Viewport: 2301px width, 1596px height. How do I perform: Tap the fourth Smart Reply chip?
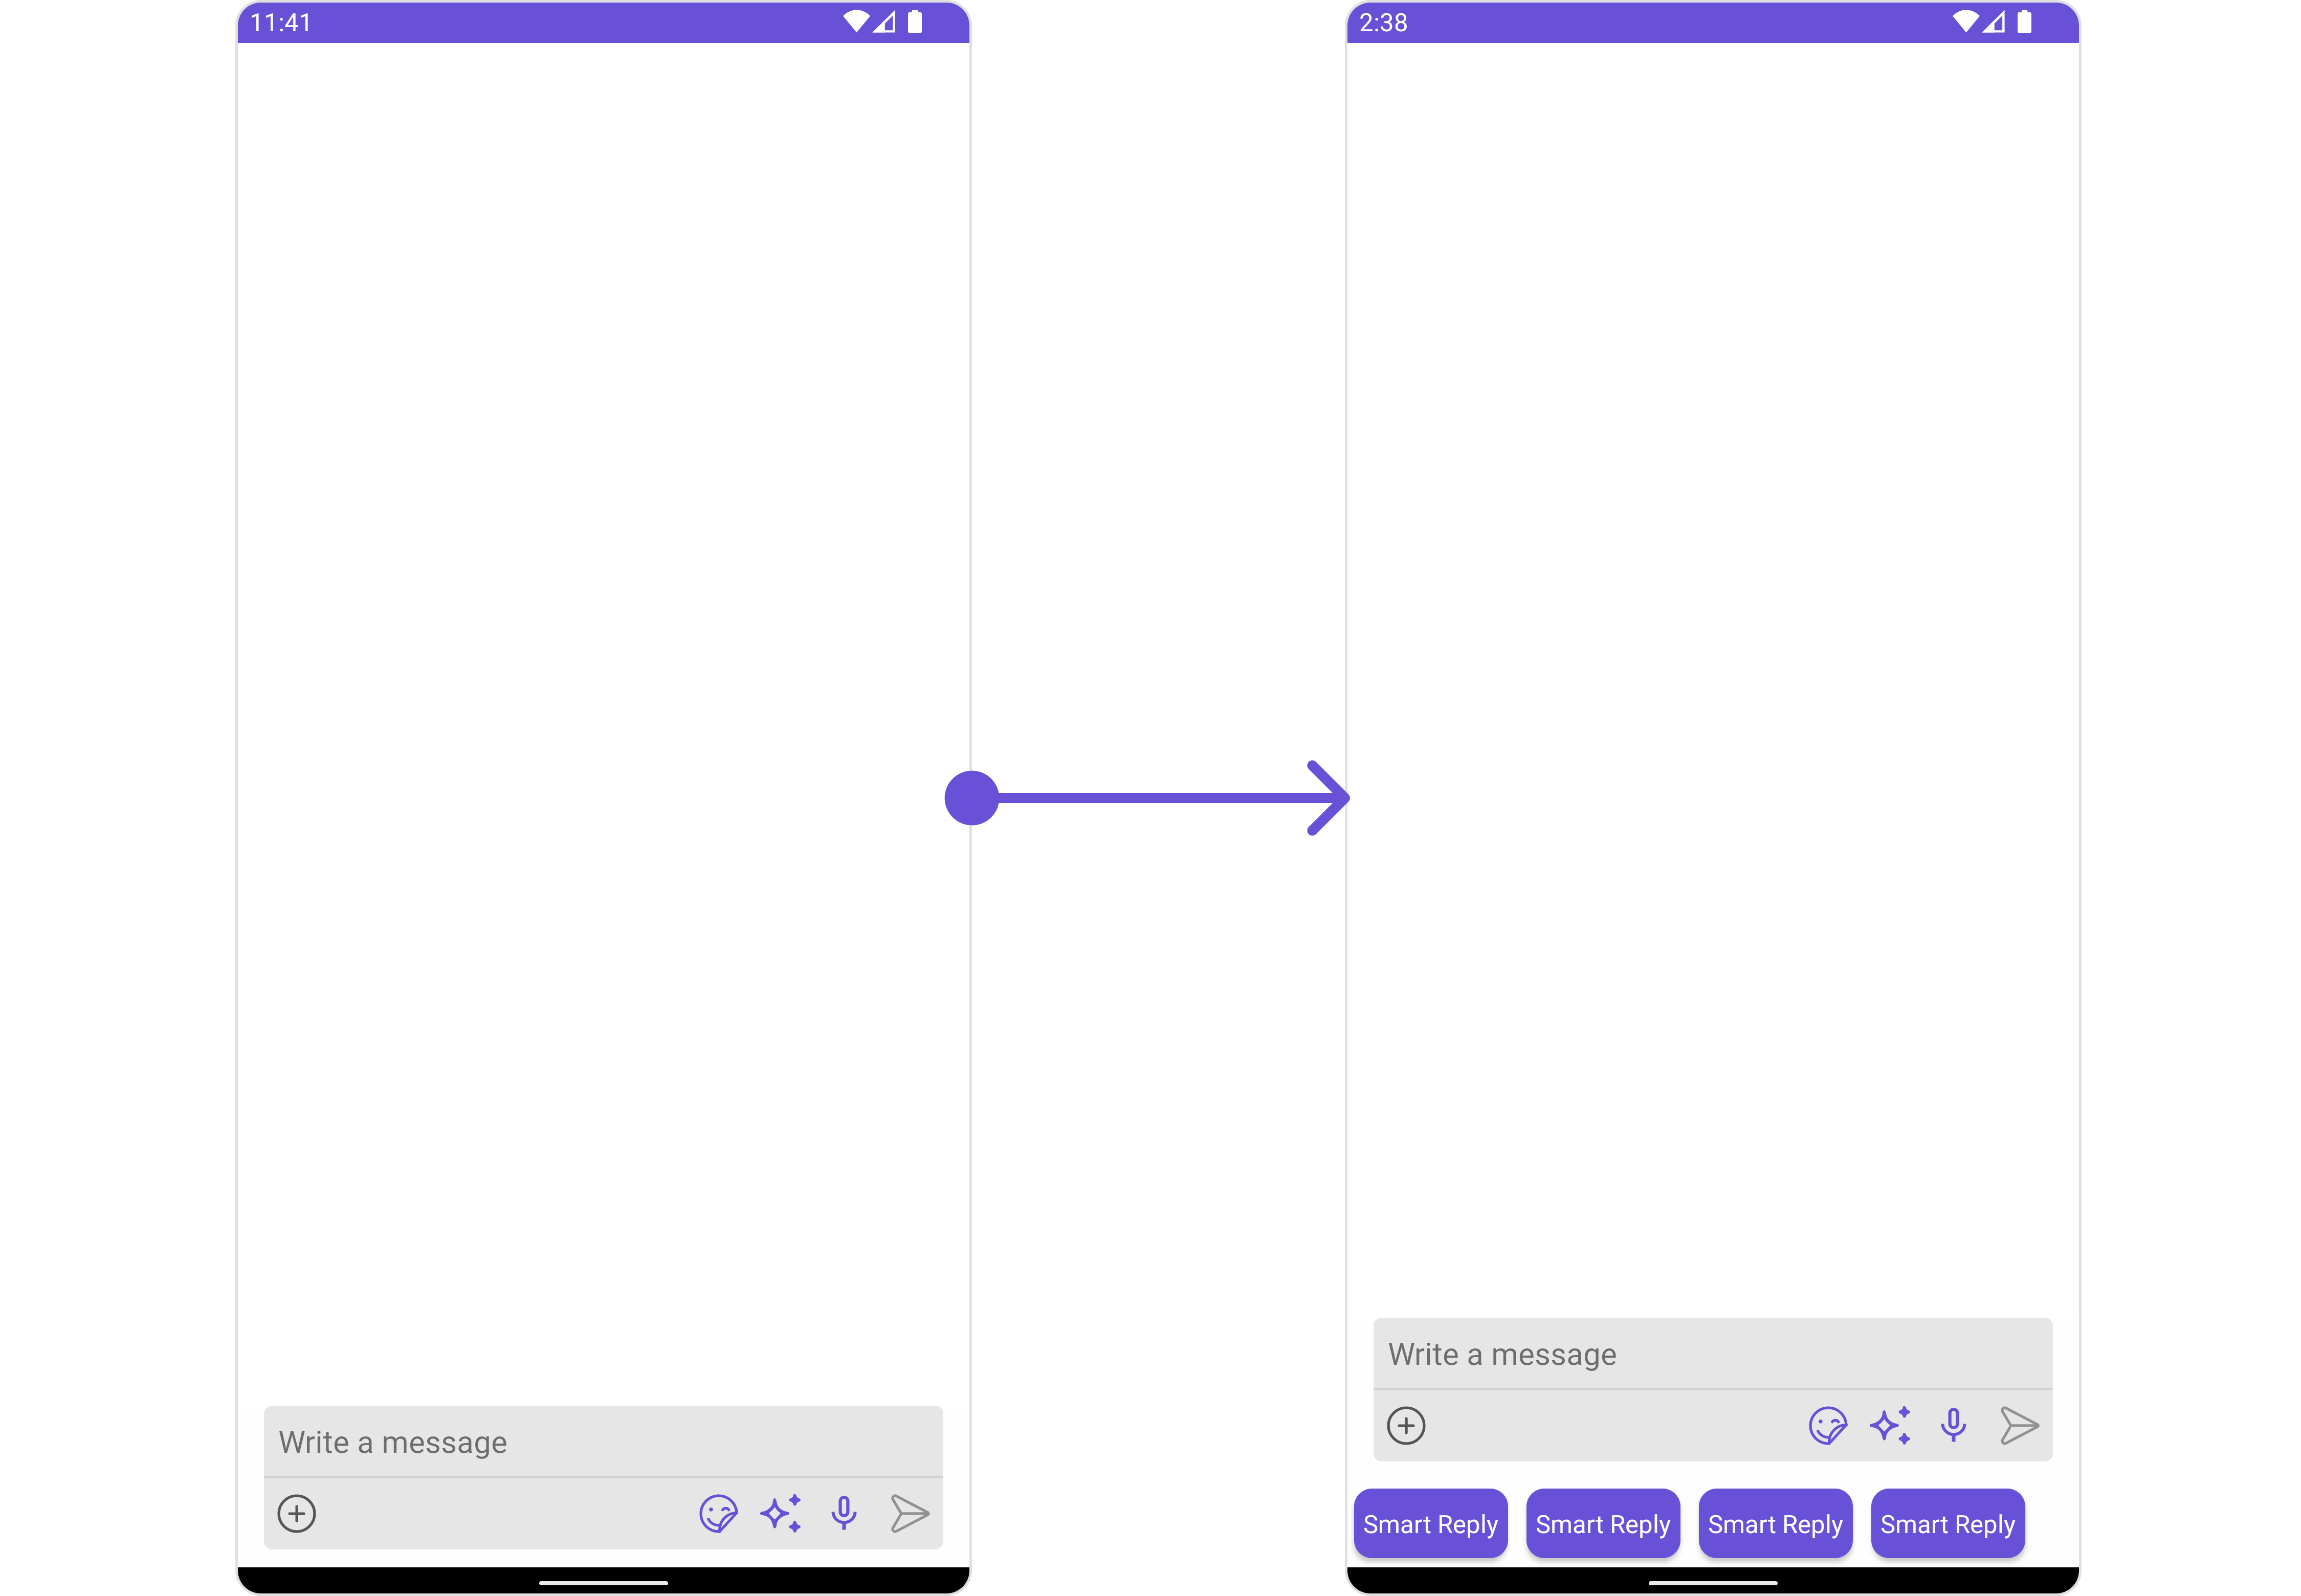[x=1947, y=1523]
